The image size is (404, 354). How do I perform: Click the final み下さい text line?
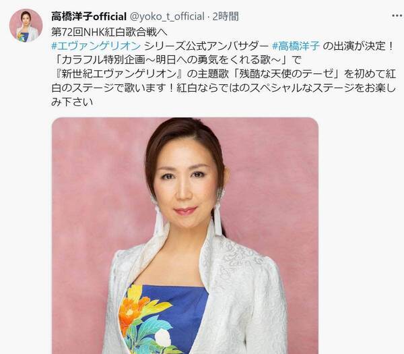click(72, 102)
